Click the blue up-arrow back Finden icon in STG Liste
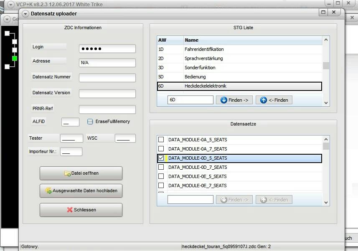 tap(263, 100)
